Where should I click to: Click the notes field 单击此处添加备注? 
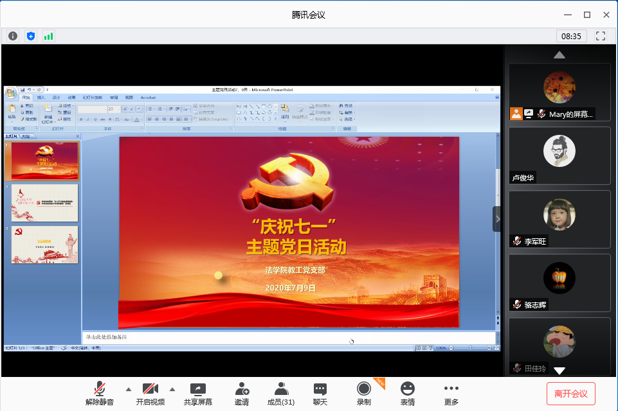[288, 337]
